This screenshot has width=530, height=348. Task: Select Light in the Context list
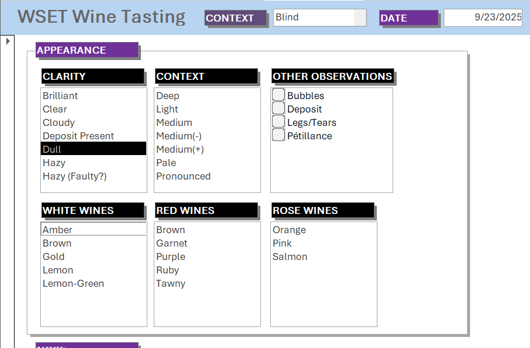point(207,109)
